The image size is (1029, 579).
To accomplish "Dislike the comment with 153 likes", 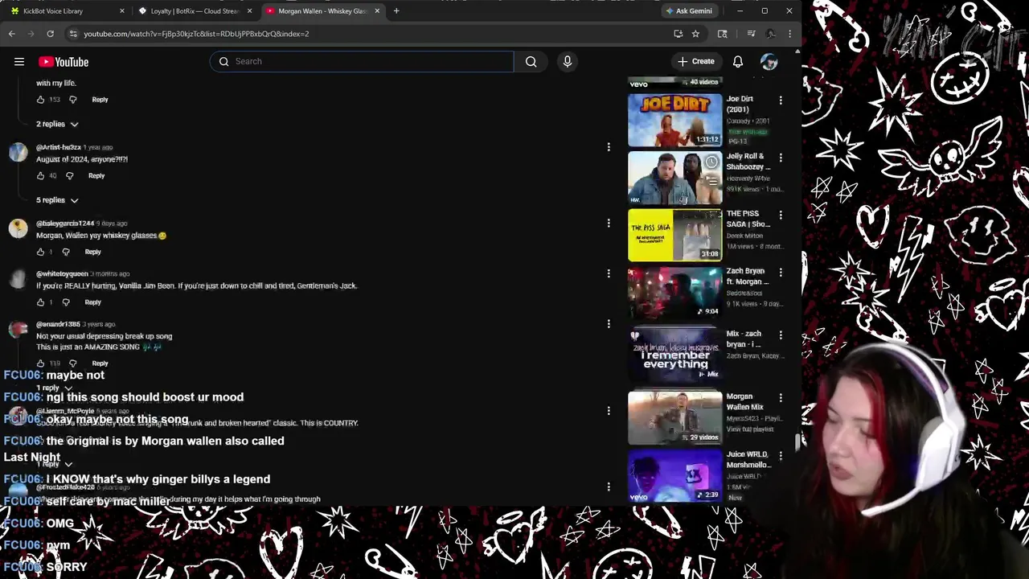I will pos(73,100).
